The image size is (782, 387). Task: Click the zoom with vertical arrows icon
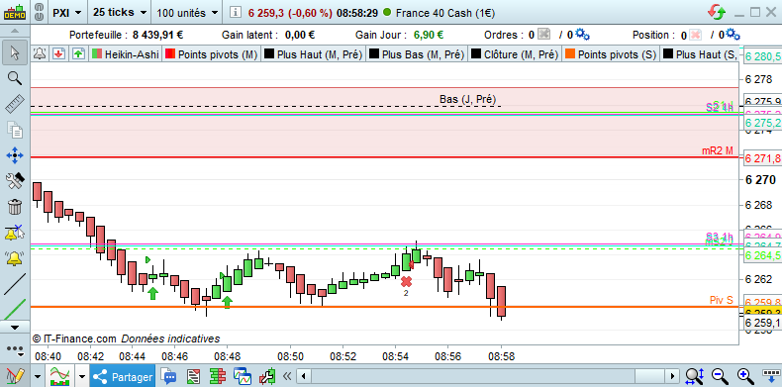[x=695, y=376]
